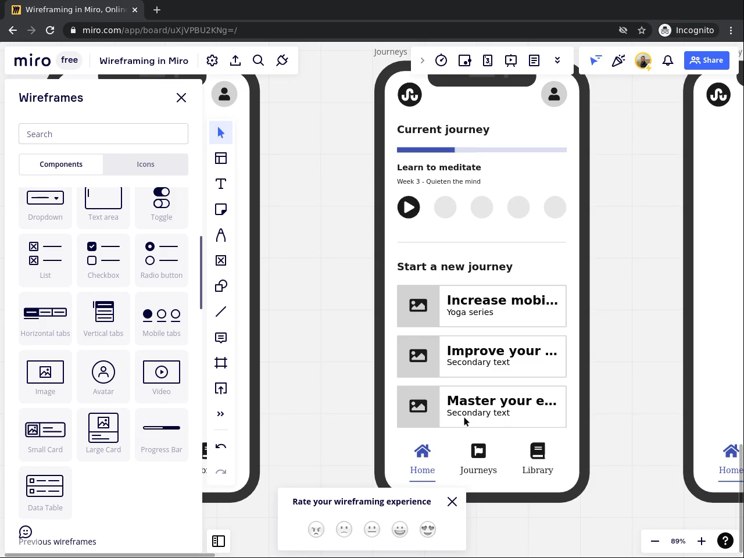This screenshot has height=558, width=744.
Task: Add the Radio button wireframe component
Action: [x=162, y=260]
